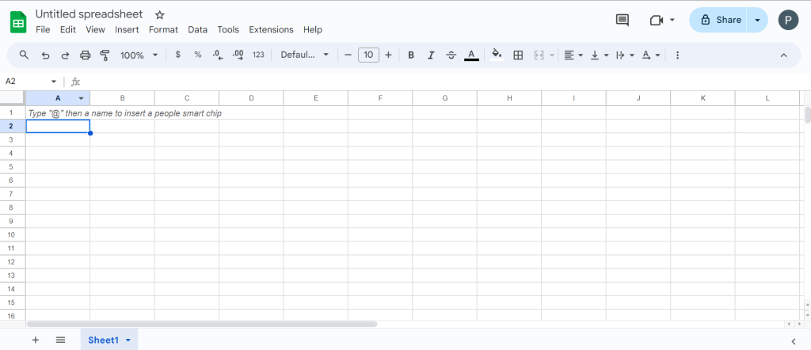Add a new sheet plus icon
The width and height of the screenshot is (811, 350).
coord(35,340)
